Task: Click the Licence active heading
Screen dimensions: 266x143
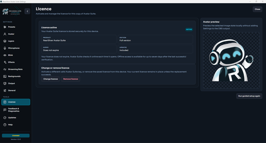Action: (x=49, y=27)
